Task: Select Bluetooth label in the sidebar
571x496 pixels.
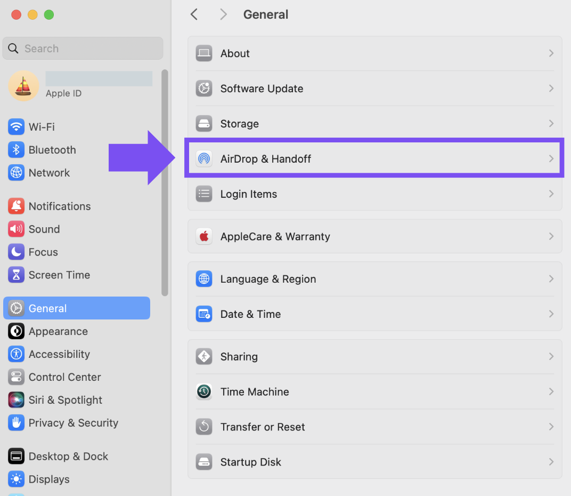Action: 52,150
